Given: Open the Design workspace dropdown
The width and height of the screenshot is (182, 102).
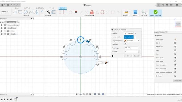Looking at the screenshot, I should [x=5, y=12].
